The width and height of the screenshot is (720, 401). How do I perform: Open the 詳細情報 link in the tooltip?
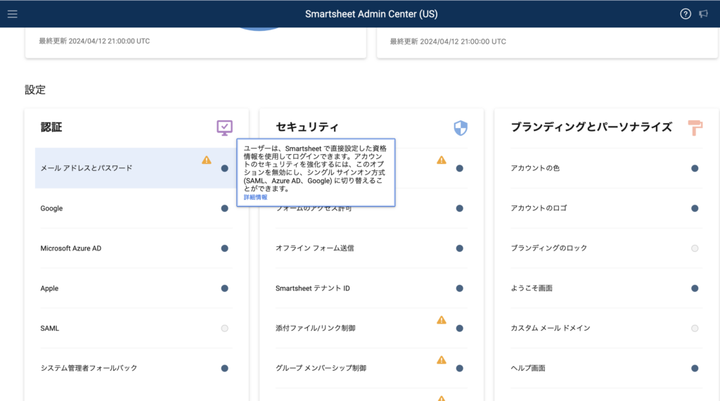tap(255, 197)
